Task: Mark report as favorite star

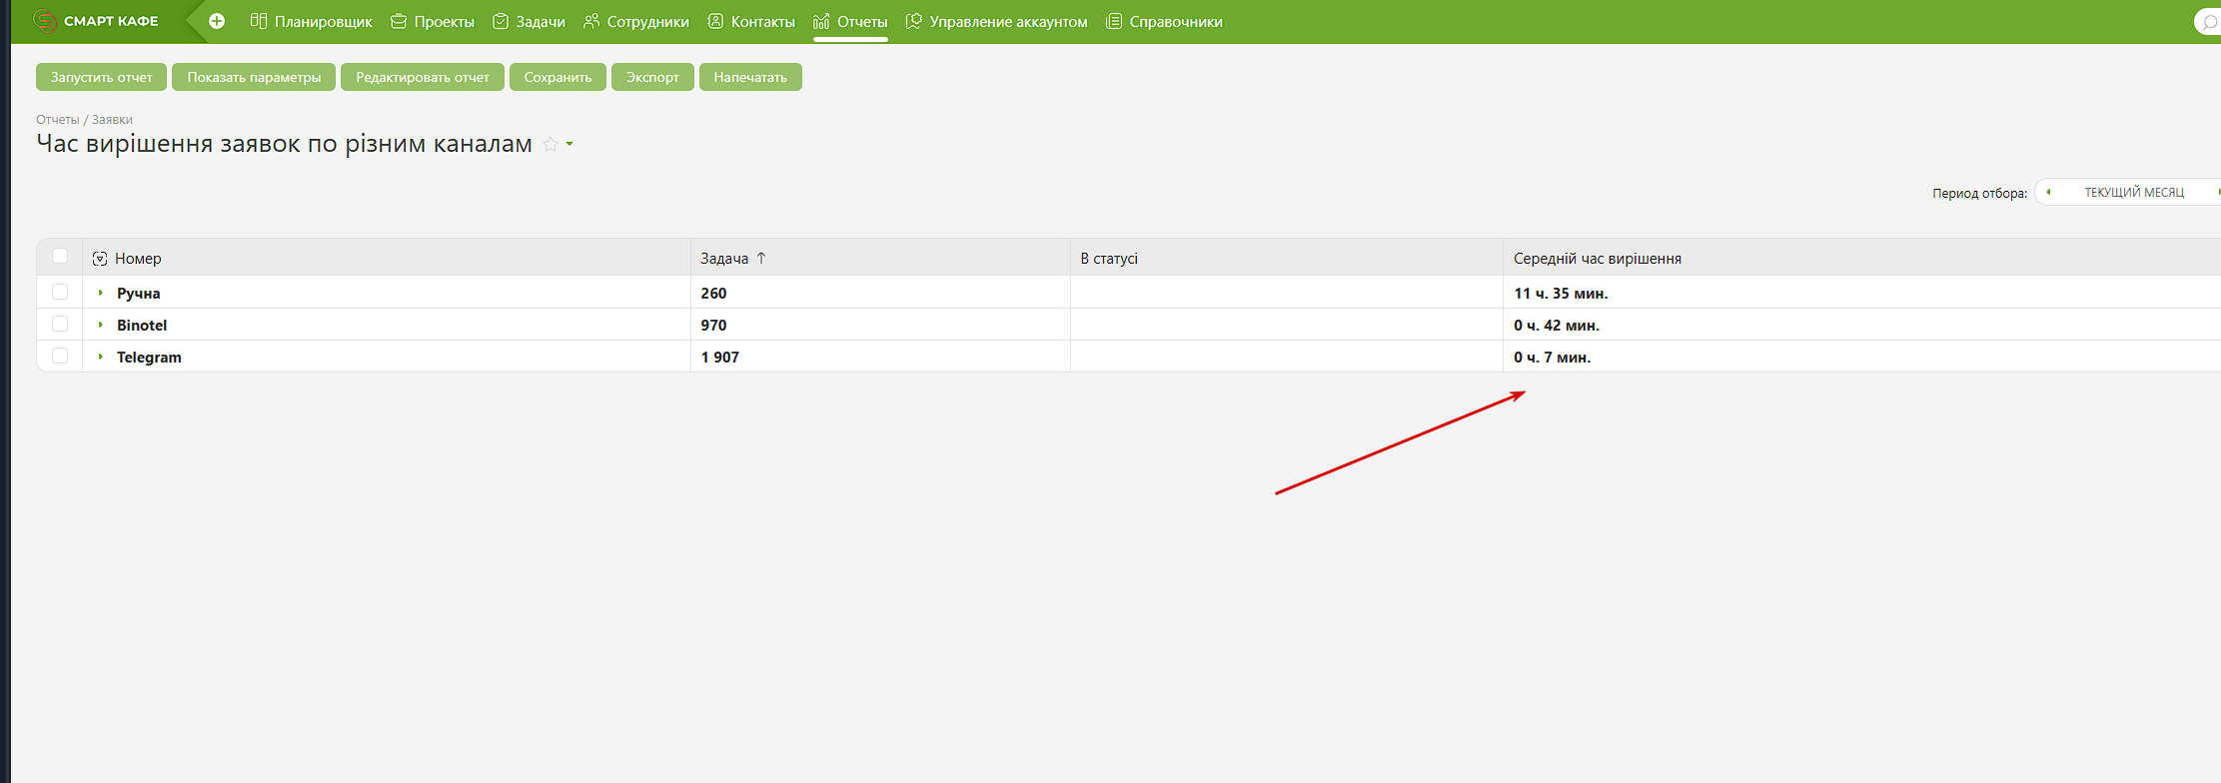Action: click(x=551, y=144)
